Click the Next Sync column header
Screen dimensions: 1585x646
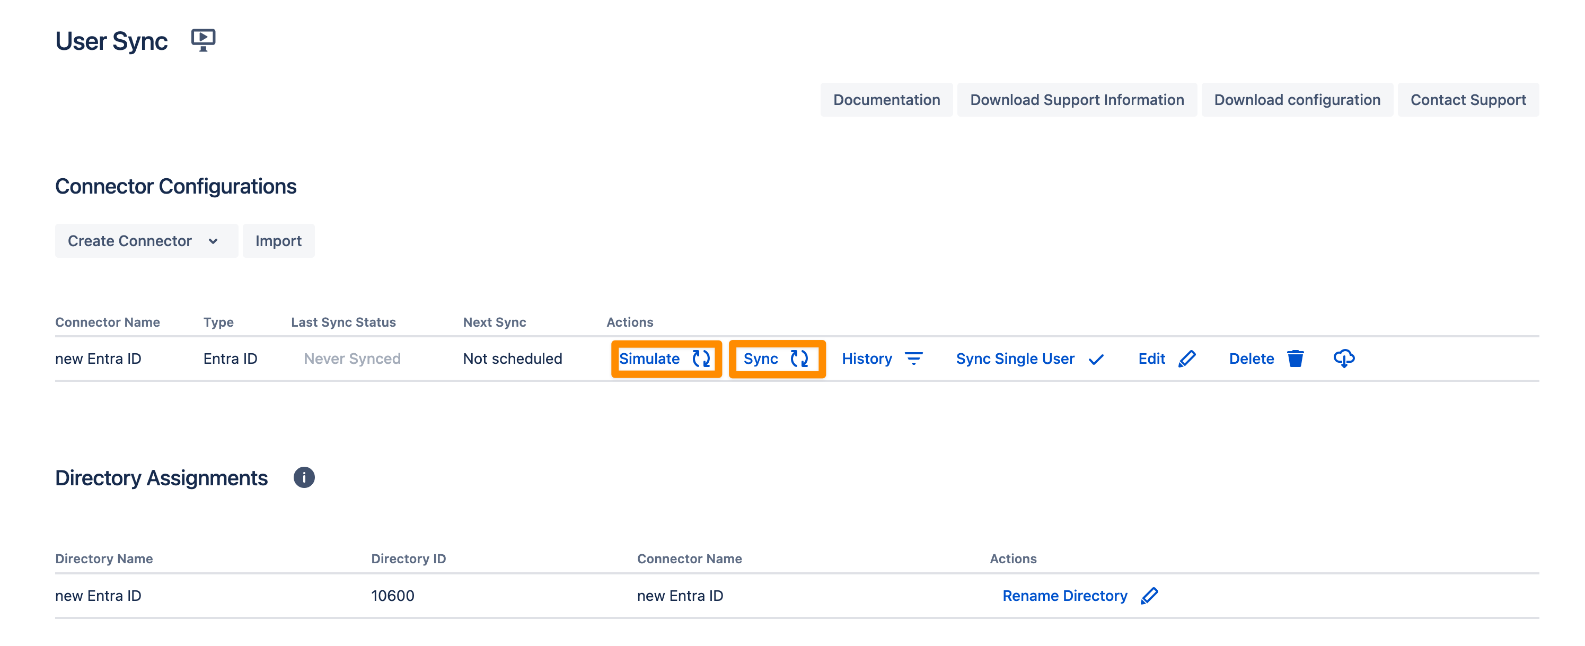(494, 322)
